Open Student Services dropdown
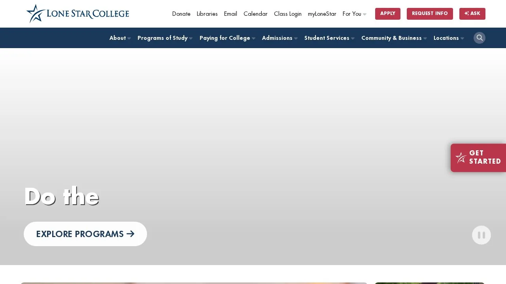The height and width of the screenshot is (284, 506). click(x=330, y=38)
